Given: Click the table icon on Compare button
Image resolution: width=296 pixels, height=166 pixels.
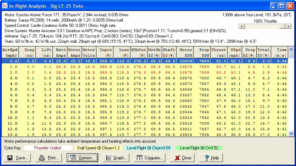Looking at the screenshot, I should 140,158.
